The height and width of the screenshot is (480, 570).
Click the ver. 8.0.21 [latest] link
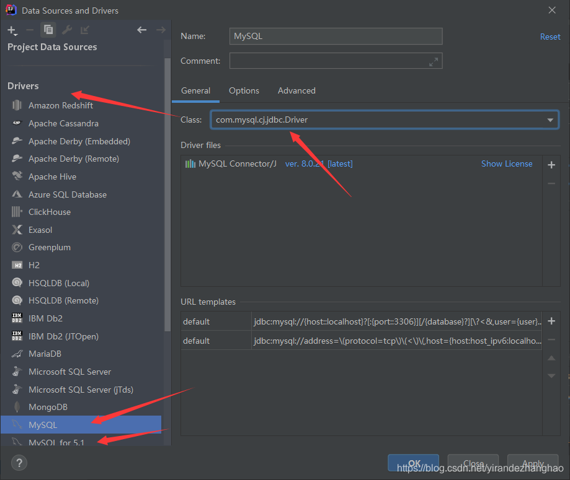coord(319,164)
